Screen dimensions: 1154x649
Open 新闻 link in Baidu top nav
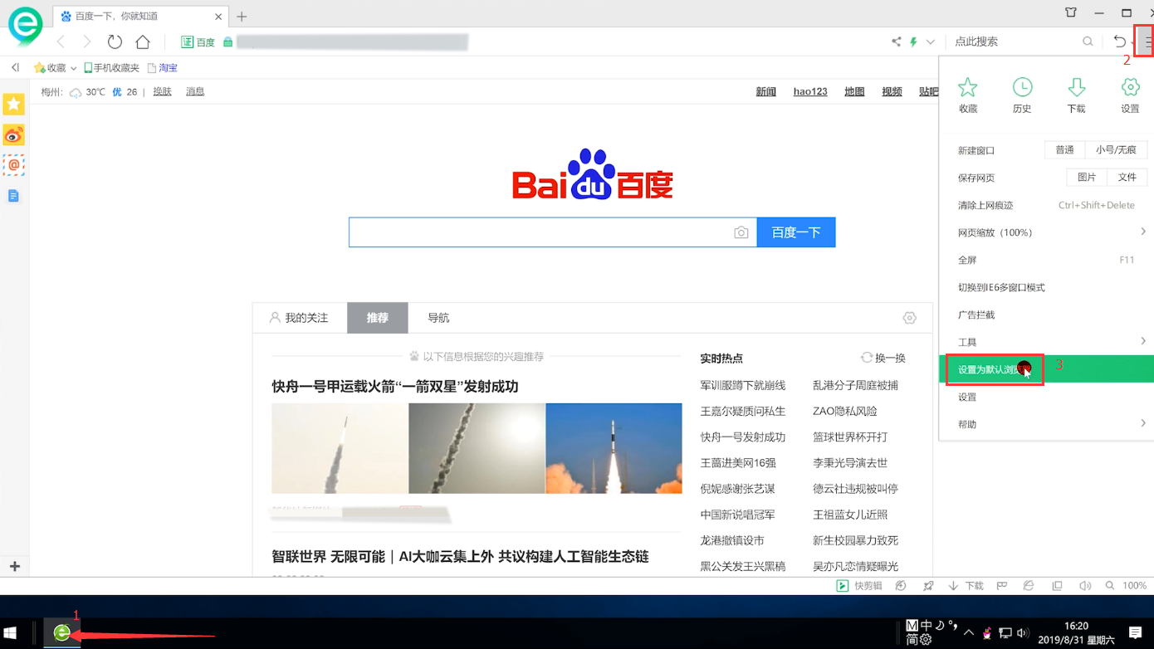coord(765,91)
